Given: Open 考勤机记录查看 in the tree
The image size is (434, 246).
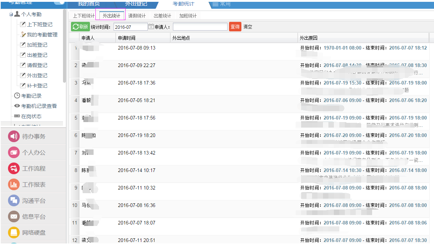Looking at the screenshot, I should coord(39,106).
